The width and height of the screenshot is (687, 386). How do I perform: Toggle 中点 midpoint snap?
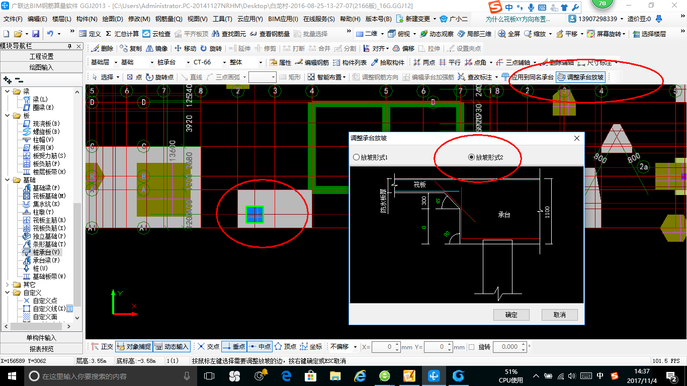coord(260,347)
